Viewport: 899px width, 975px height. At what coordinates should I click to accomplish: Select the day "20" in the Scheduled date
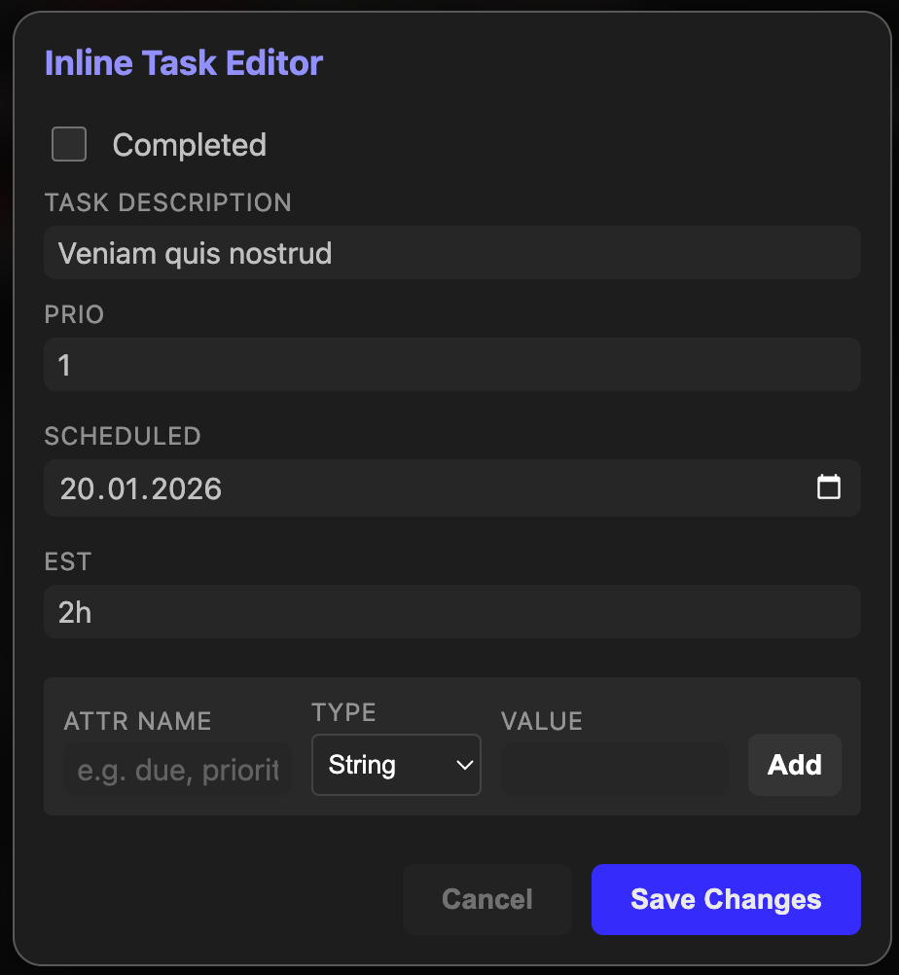(76, 488)
